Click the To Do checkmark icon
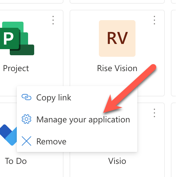 (8, 135)
